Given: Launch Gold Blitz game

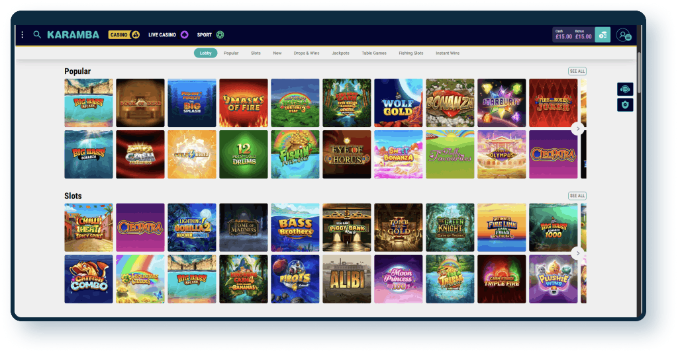Looking at the screenshot, I should point(192,155).
